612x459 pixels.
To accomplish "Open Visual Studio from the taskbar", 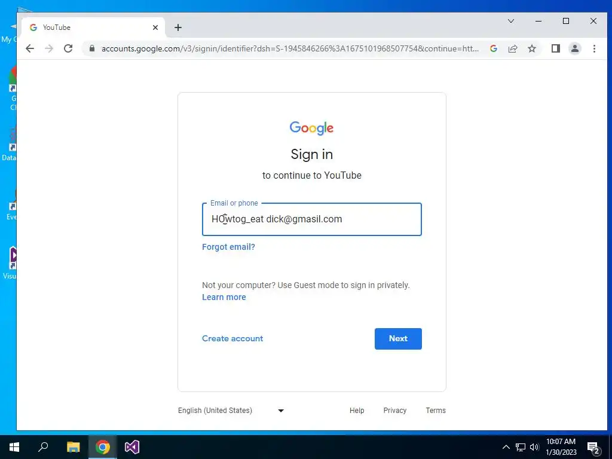I will pyautogui.click(x=132, y=447).
